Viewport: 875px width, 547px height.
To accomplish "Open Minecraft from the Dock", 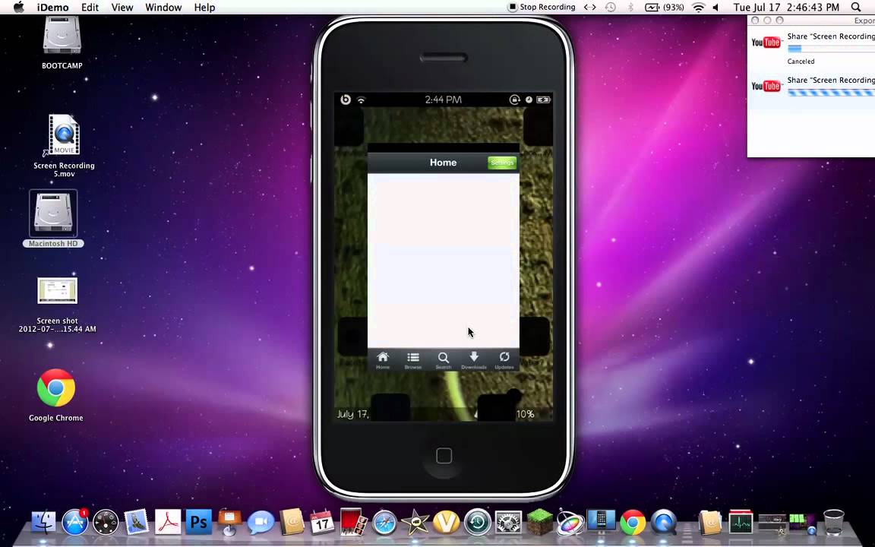I will 539,523.
